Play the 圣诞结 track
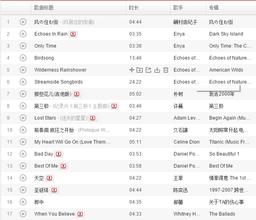 [x=23, y=190]
